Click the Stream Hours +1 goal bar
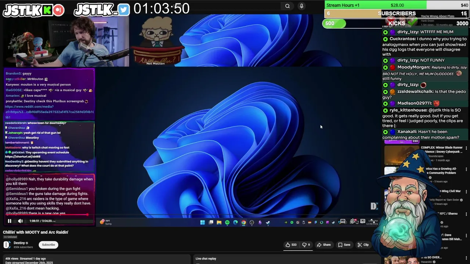The height and width of the screenshot is (264, 470). tap(397, 5)
